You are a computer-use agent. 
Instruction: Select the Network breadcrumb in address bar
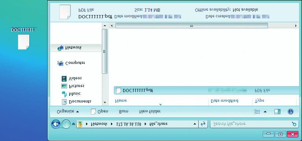click(x=99, y=124)
